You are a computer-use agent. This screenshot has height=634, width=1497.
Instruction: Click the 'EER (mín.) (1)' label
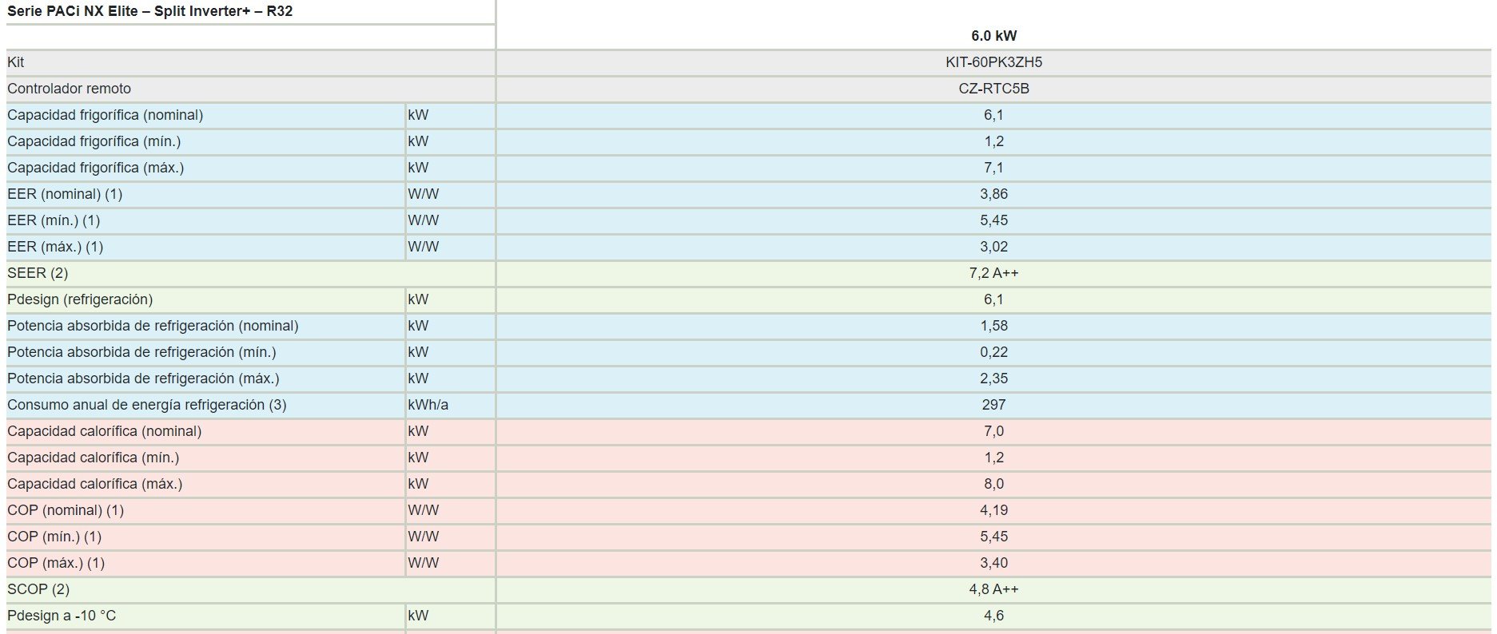point(54,220)
